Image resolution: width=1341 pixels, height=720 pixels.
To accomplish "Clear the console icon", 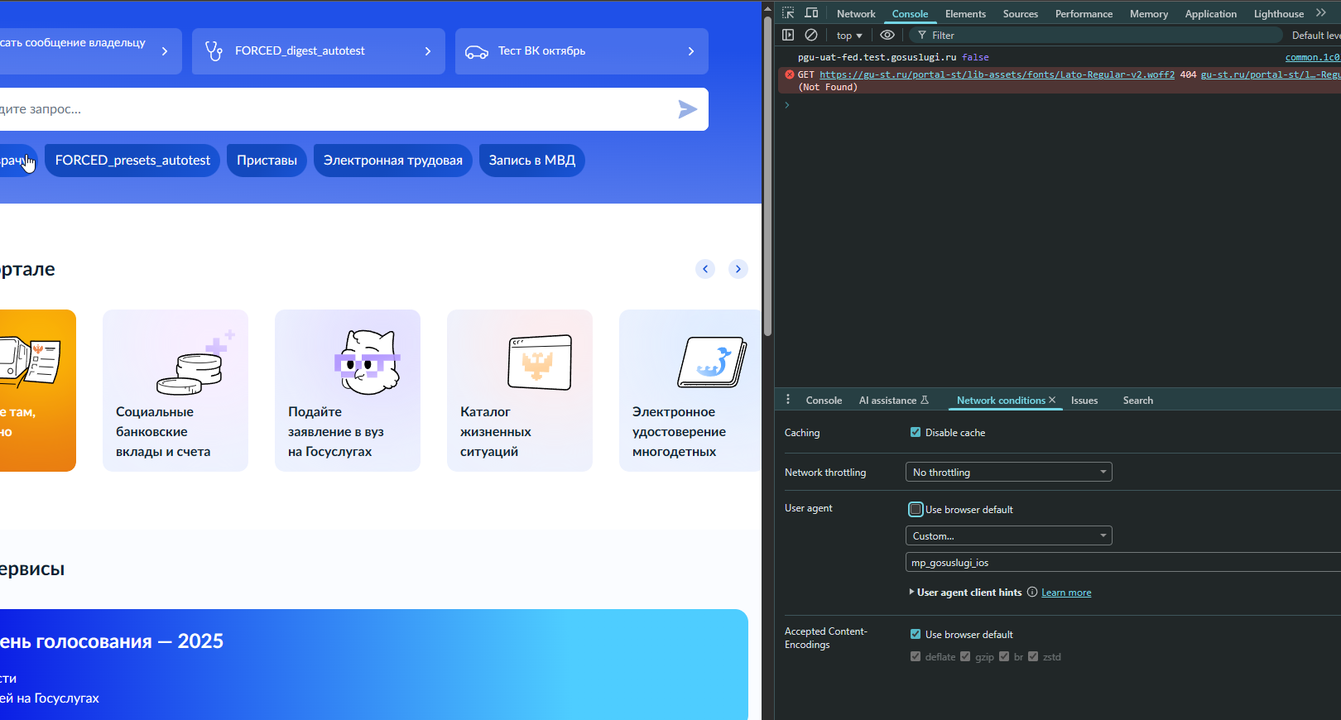I will [811, 35].
